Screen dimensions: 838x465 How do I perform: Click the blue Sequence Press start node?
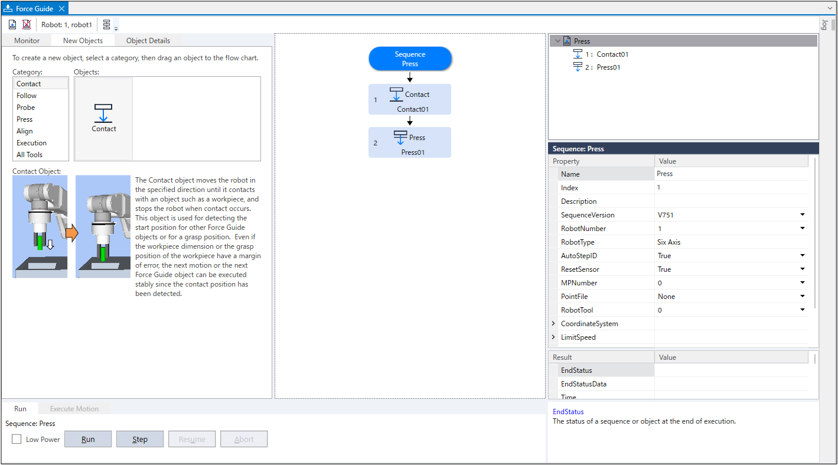click(410, 58)
